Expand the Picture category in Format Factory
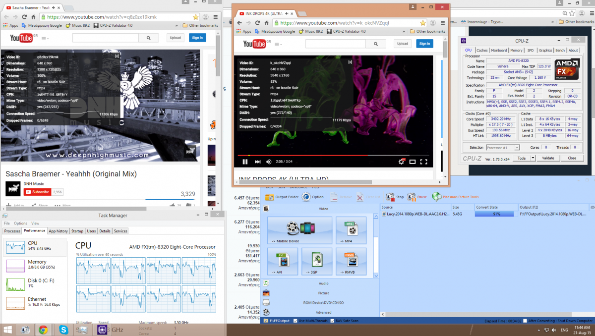 pos(323,293)
